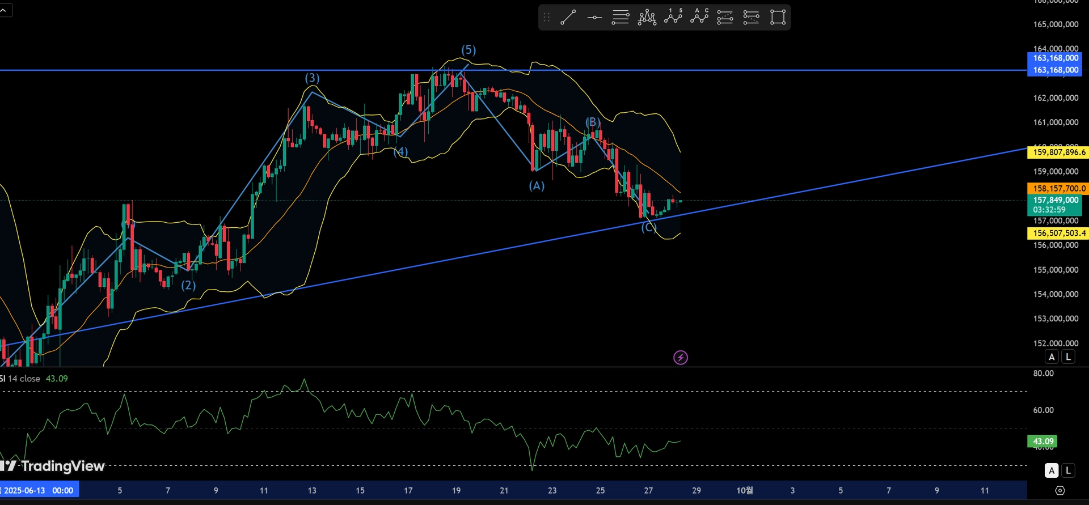Select the Horizontal Line tool

click(594, 18)
